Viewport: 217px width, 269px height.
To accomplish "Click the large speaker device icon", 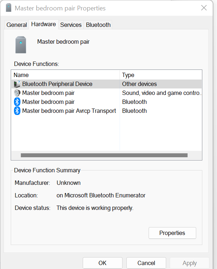I will click(21, 45).
